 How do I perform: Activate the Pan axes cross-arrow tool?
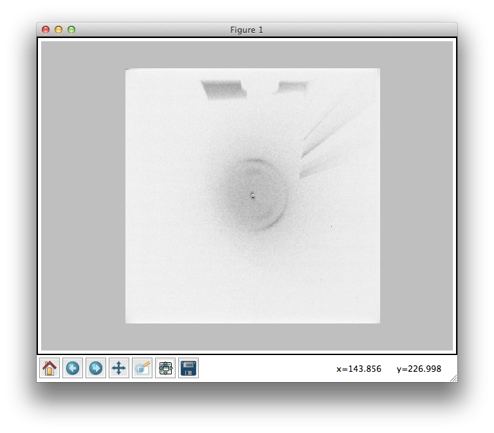click(x=119, y=368)
